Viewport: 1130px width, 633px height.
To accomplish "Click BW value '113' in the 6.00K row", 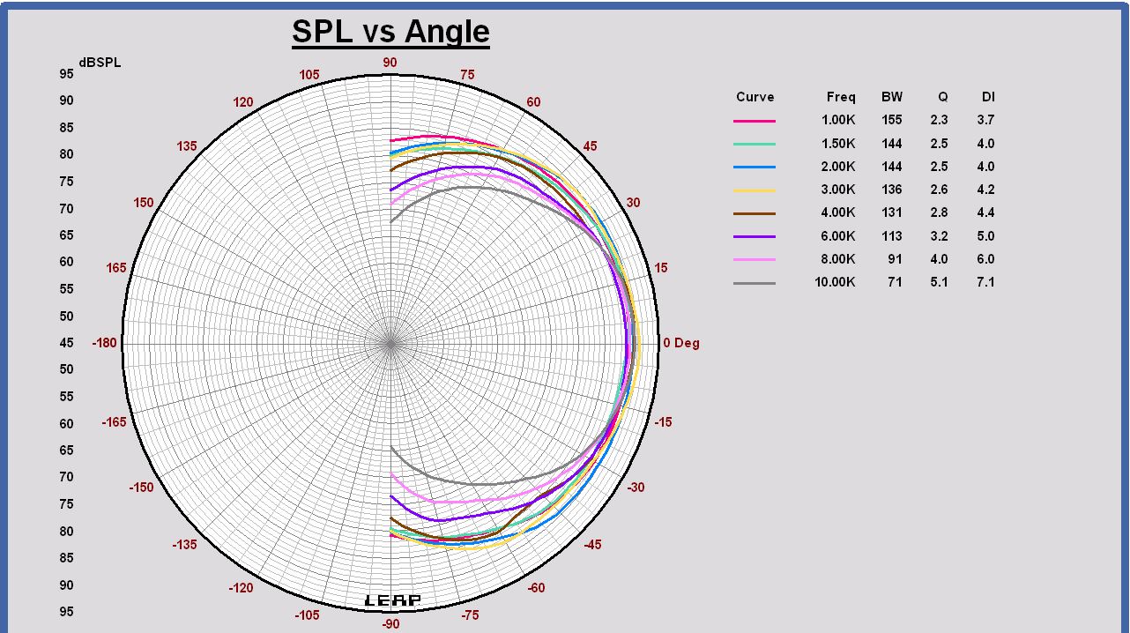I will [892, 236].
